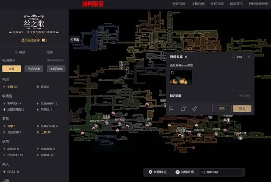Click the 定位 locate icon in popup

click(x=234, y=57)
